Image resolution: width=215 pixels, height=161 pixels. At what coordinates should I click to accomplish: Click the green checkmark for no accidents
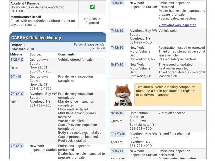pyautogui.click(x=92, y=7)
